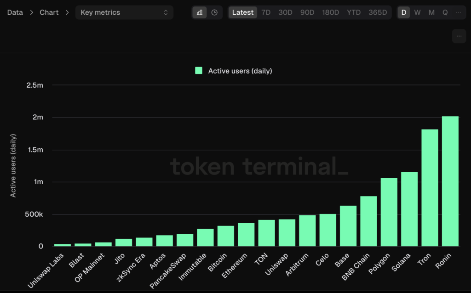
Task: Click the Polygon bar
Action: click(x=389, y=212)
